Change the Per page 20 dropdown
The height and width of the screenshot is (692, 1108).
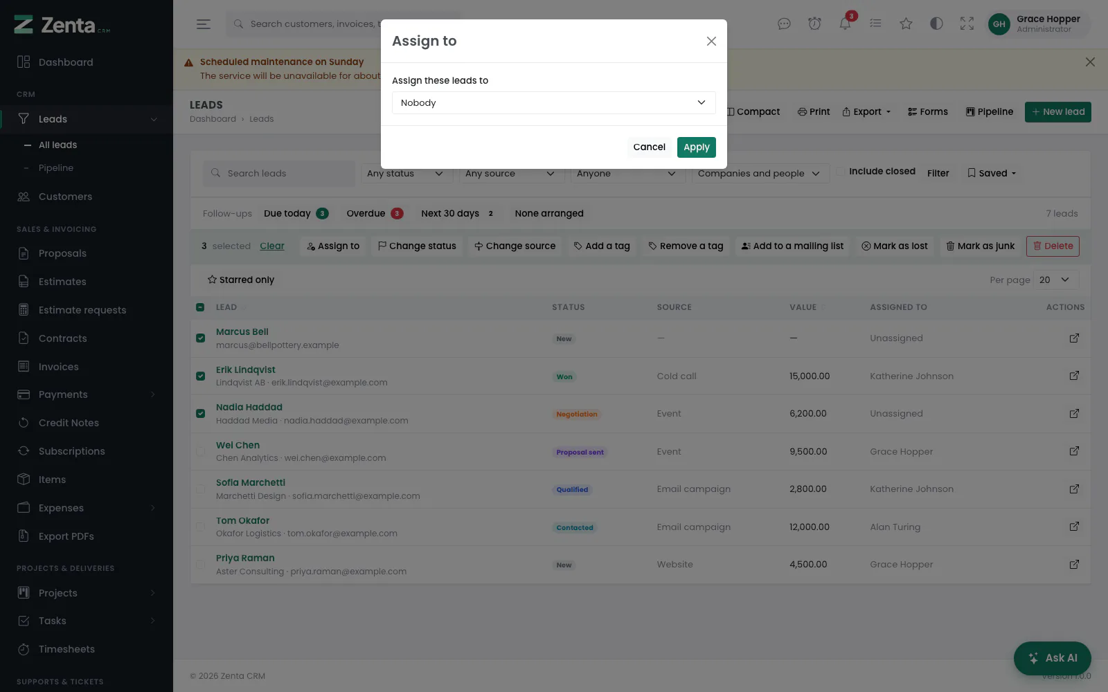click(1055, 280)
